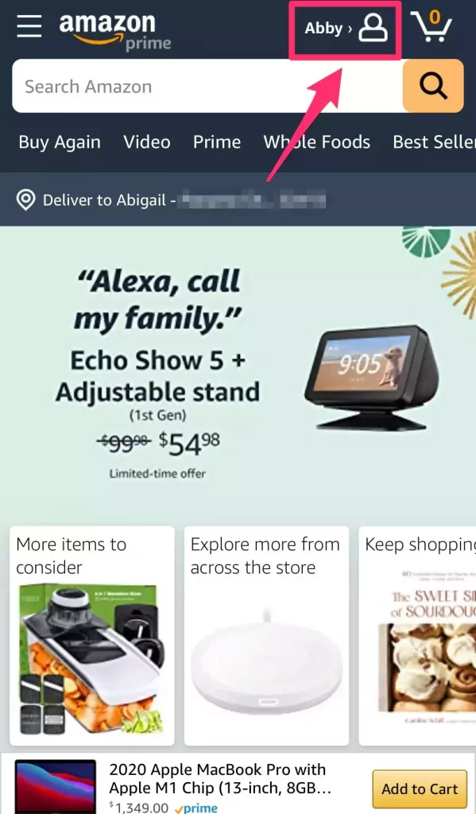Open the Video tab
The height and width of the screenshot is (814, 476).
coord(147,142)
